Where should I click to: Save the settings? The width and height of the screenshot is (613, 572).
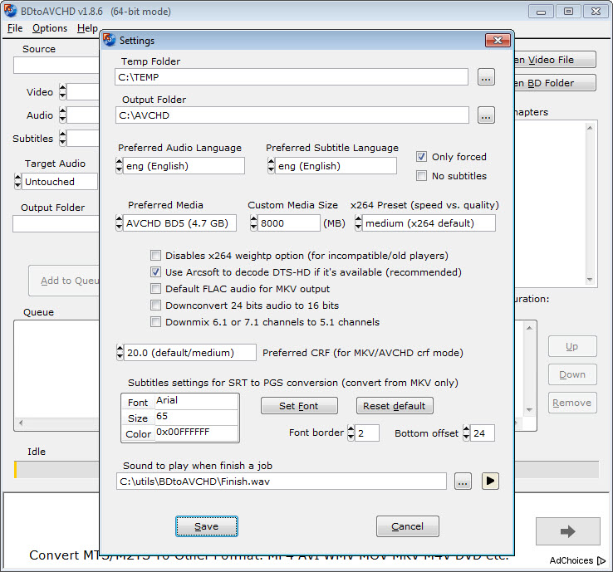[207, 526]
